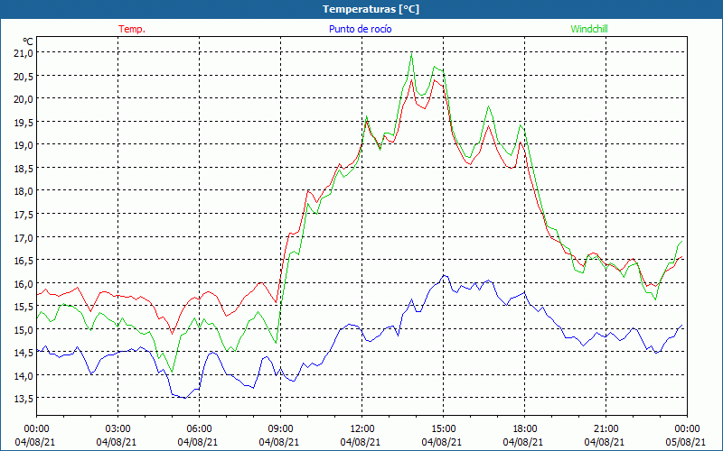Click the 15,0 y-axis value
Screen dimensions: 723x451
tap(23, 329)
